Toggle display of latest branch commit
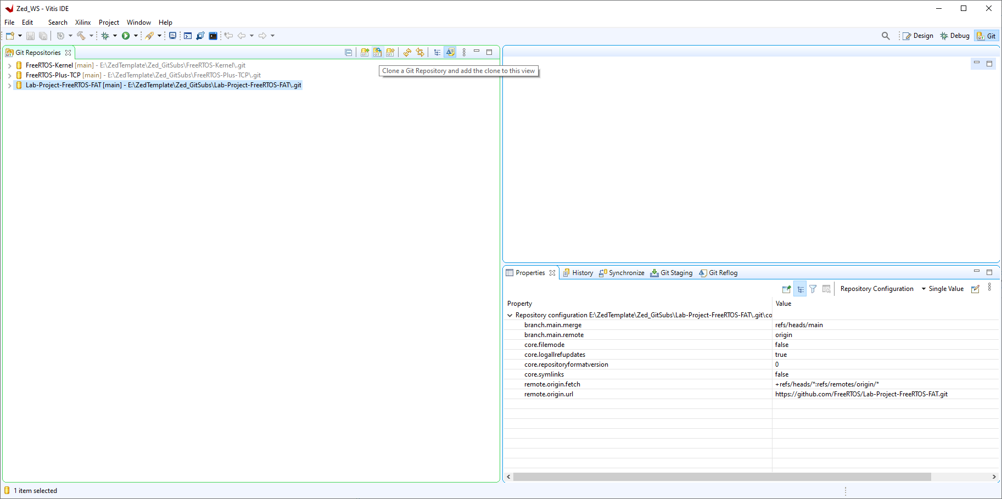Image resolution: width=1002 pixels, height=499 pixels. 450,52
